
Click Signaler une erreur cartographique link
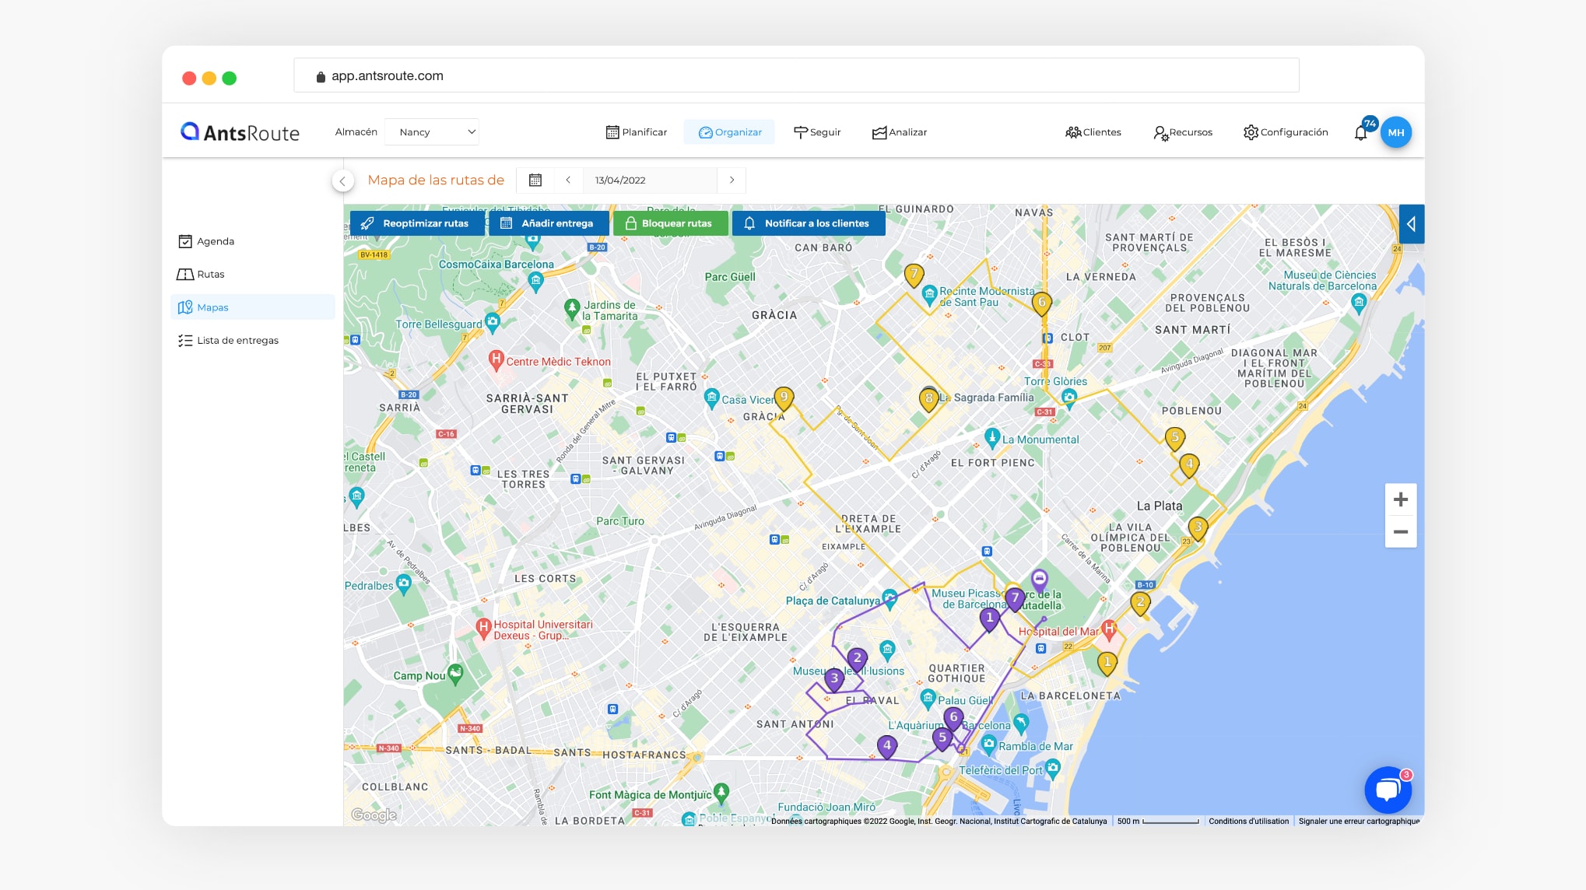tap(1359, 821)
